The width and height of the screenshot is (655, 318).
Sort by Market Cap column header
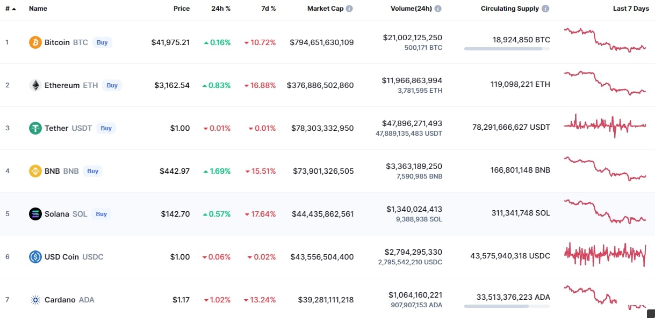(325, 9)
